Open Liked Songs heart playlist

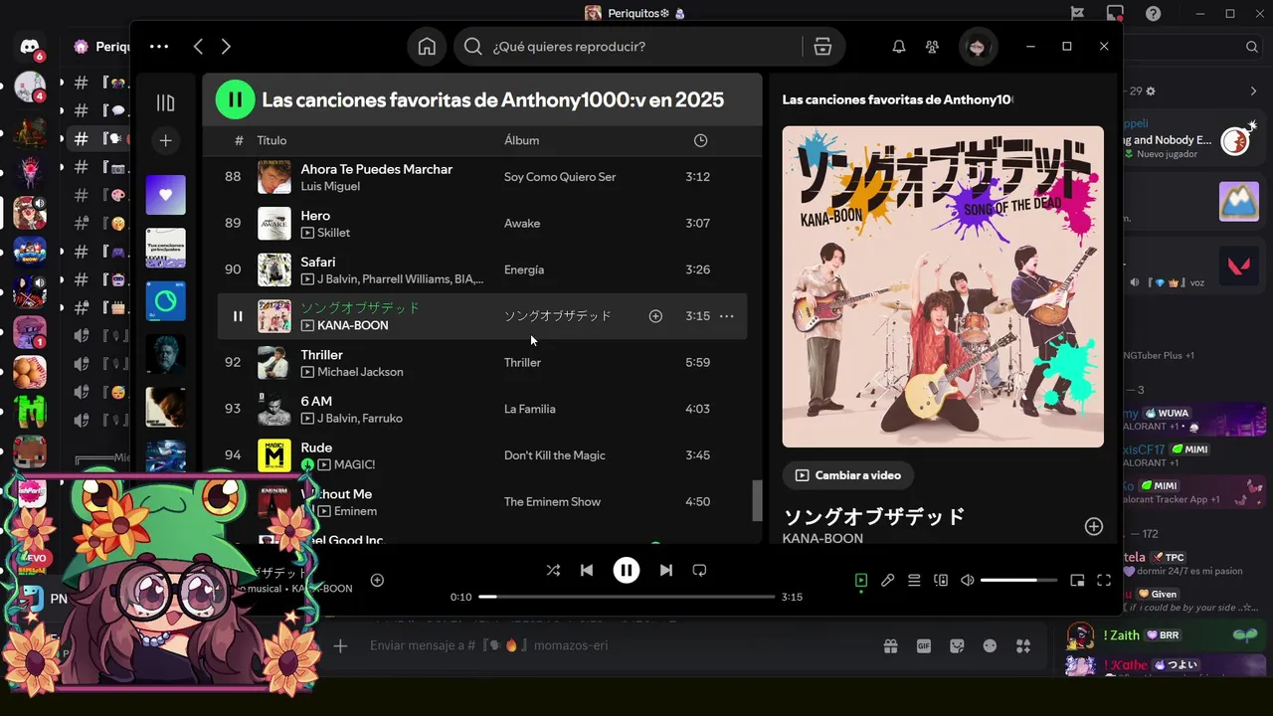(x=166, y=195)
